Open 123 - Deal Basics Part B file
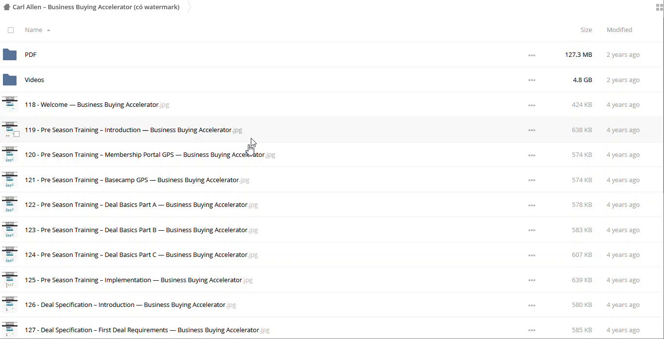This screenshot has width=664, height=339. (x=141, y=230)
